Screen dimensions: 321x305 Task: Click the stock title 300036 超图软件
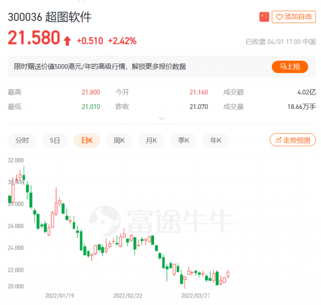[50, 17]
